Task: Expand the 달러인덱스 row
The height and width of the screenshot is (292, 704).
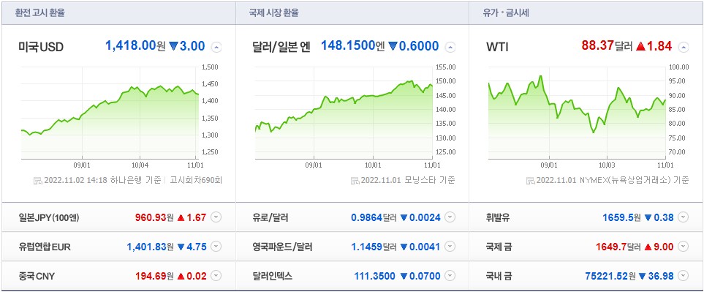Action: [450, 276]
